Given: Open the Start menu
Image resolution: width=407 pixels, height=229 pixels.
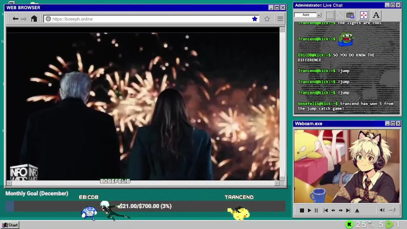Looking at the screenshot, I should coord(10,225).
